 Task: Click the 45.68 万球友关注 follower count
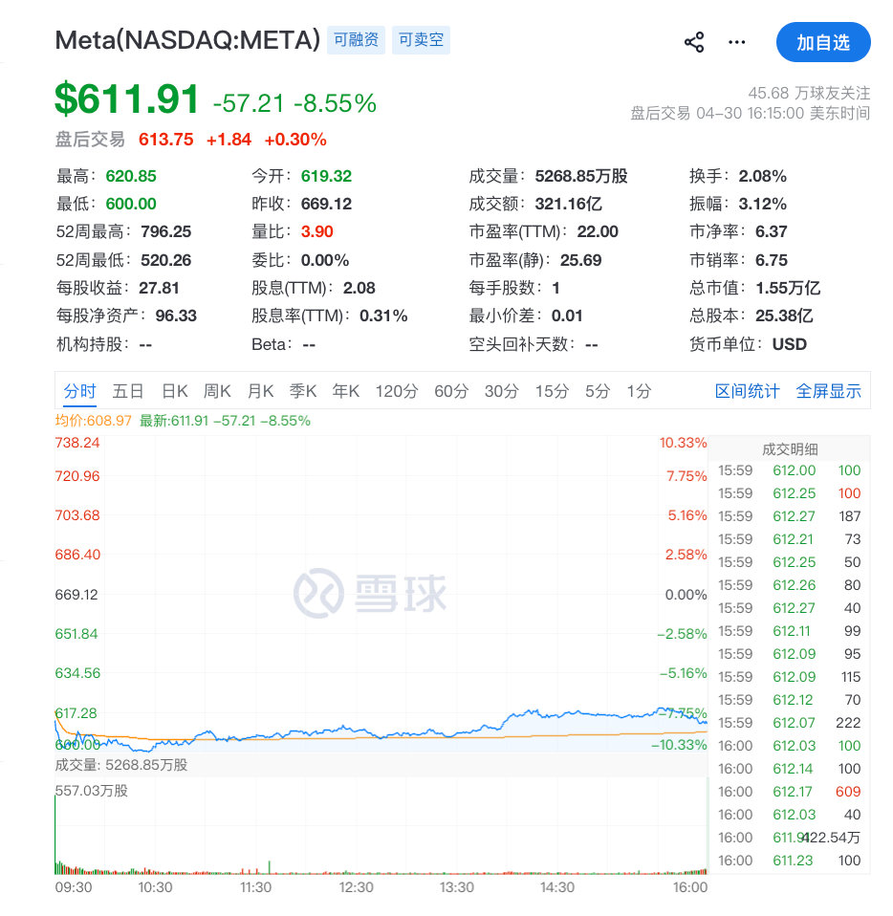point(809,93)
